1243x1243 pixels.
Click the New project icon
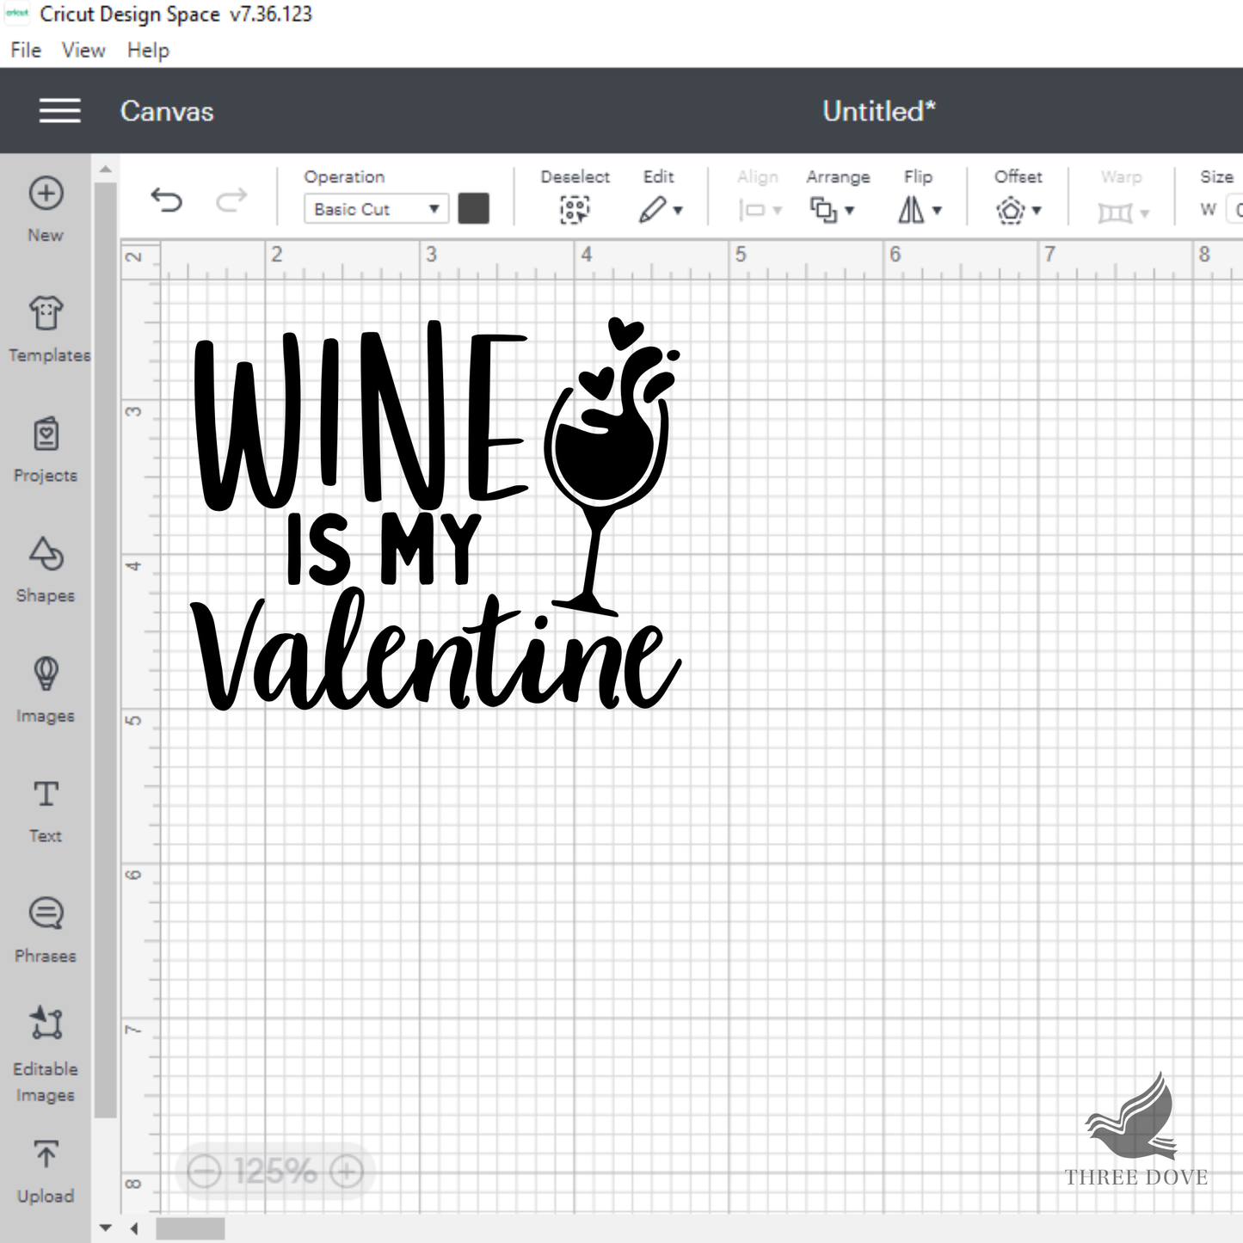tap(46, 194)
